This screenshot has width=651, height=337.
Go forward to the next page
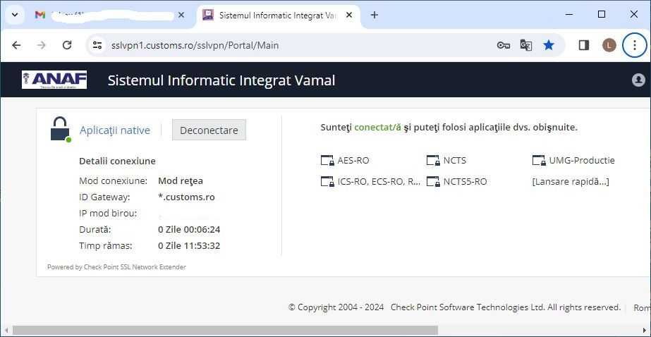click(42, 45)
